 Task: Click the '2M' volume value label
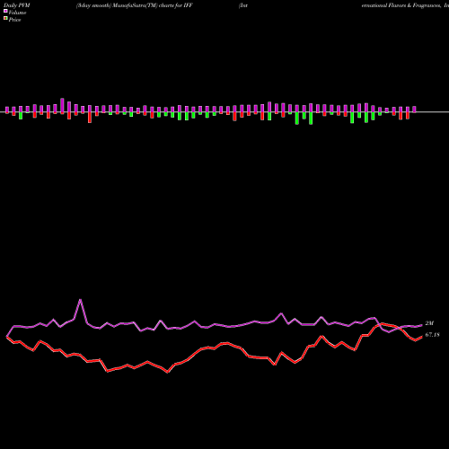(429, 323)
